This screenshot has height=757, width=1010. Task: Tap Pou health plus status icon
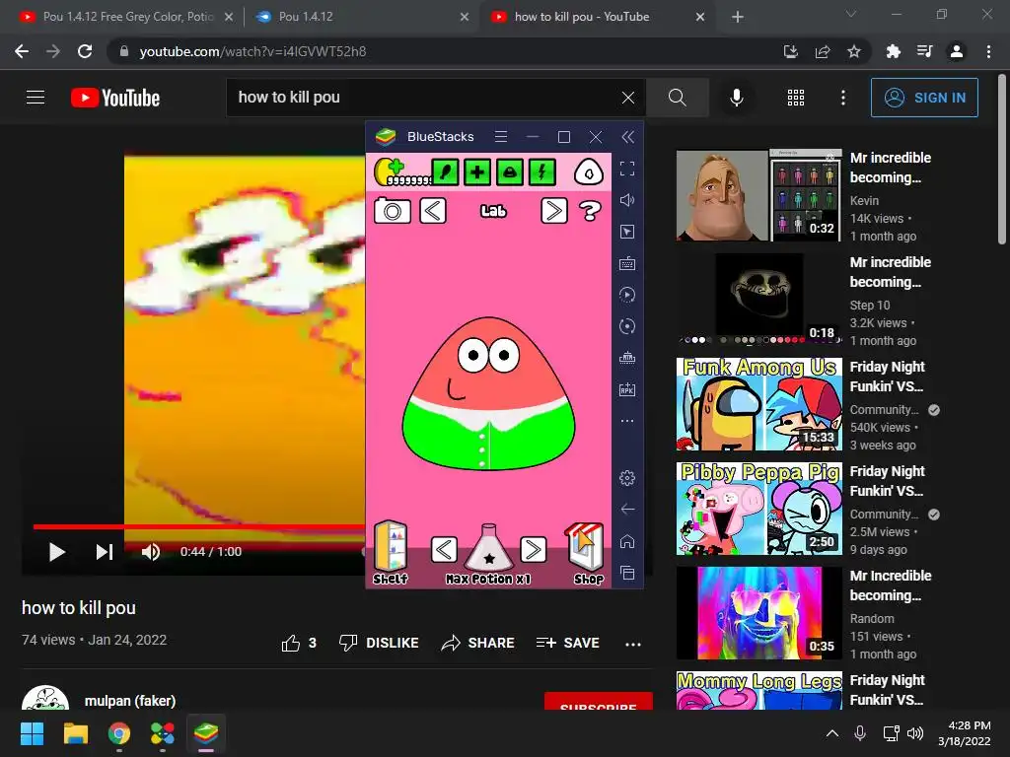click(x=477, y=172)
